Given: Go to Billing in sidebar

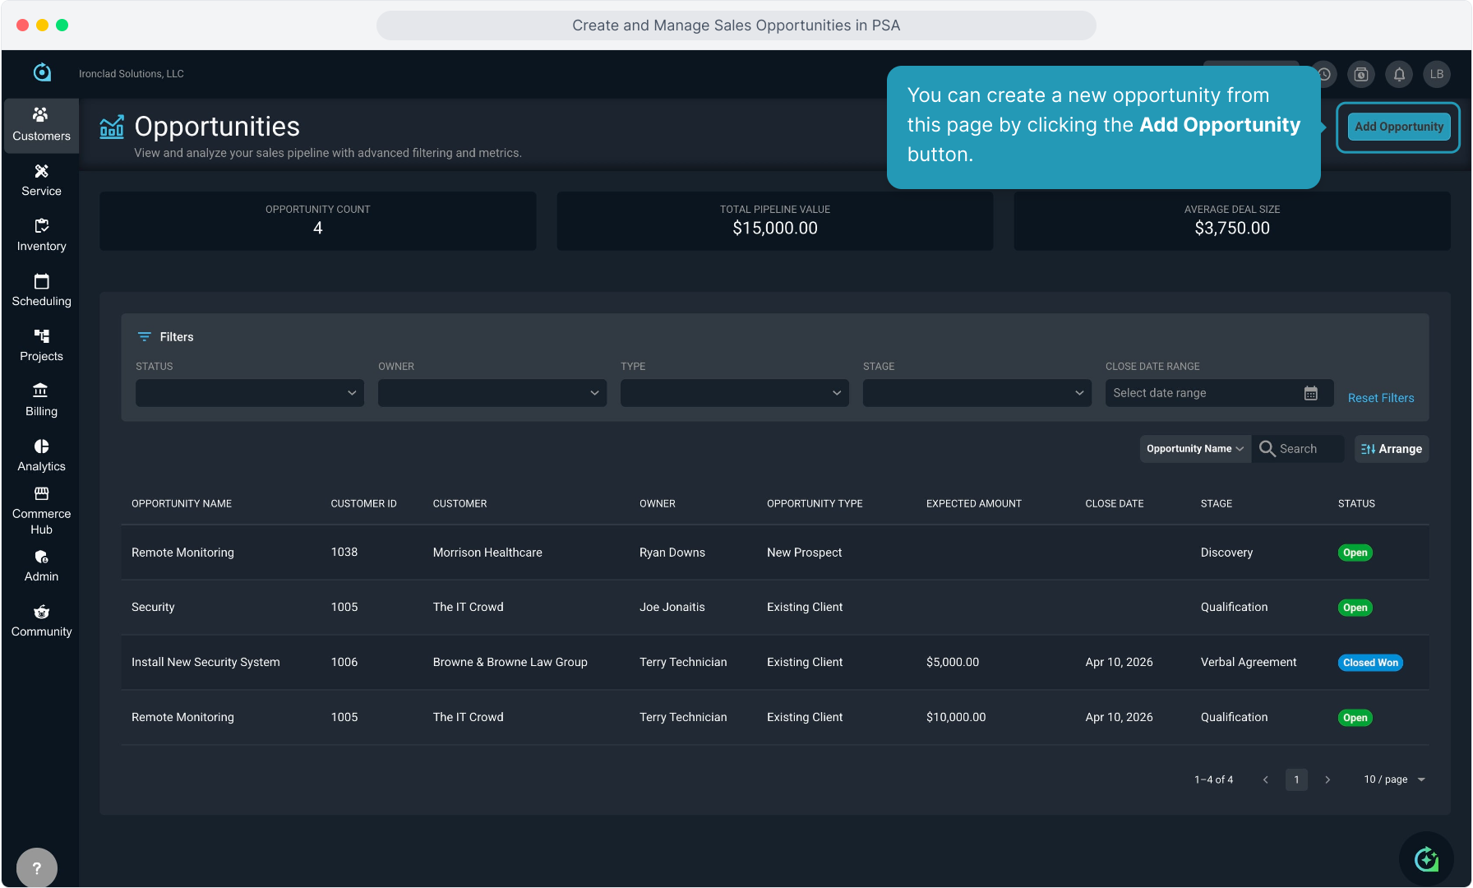Looking at the screenshot, I should (x=41, y=400).
